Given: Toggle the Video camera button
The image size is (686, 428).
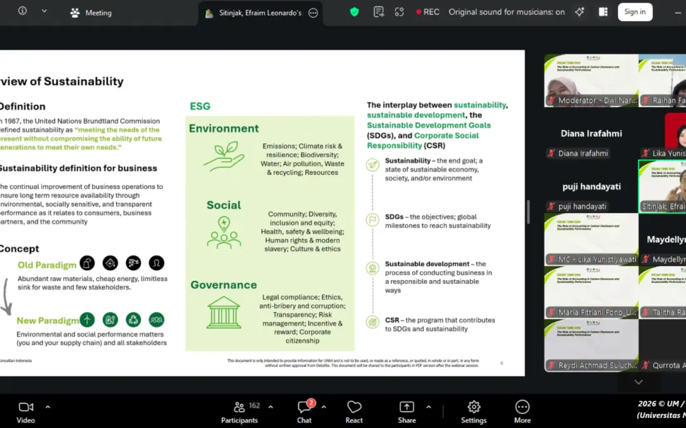Looking at the screenshot, I should [26, 412].
